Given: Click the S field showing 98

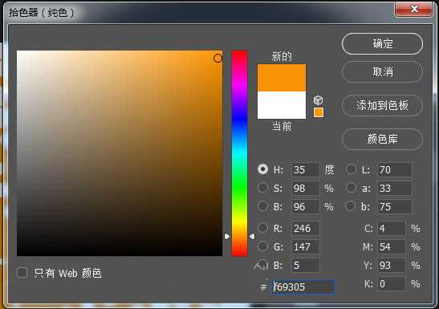Looking at the screenshot, I should (305, 188).
